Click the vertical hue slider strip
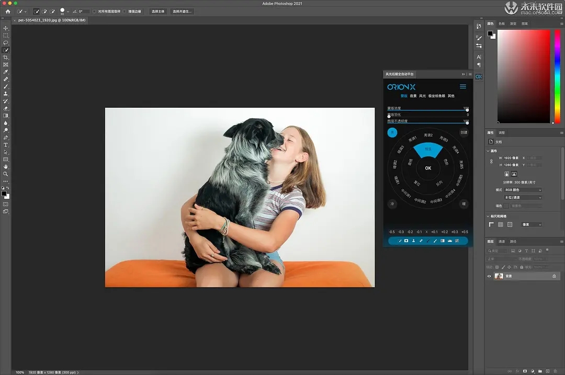This screenshot has width=565, height=375. coord(557,76)
